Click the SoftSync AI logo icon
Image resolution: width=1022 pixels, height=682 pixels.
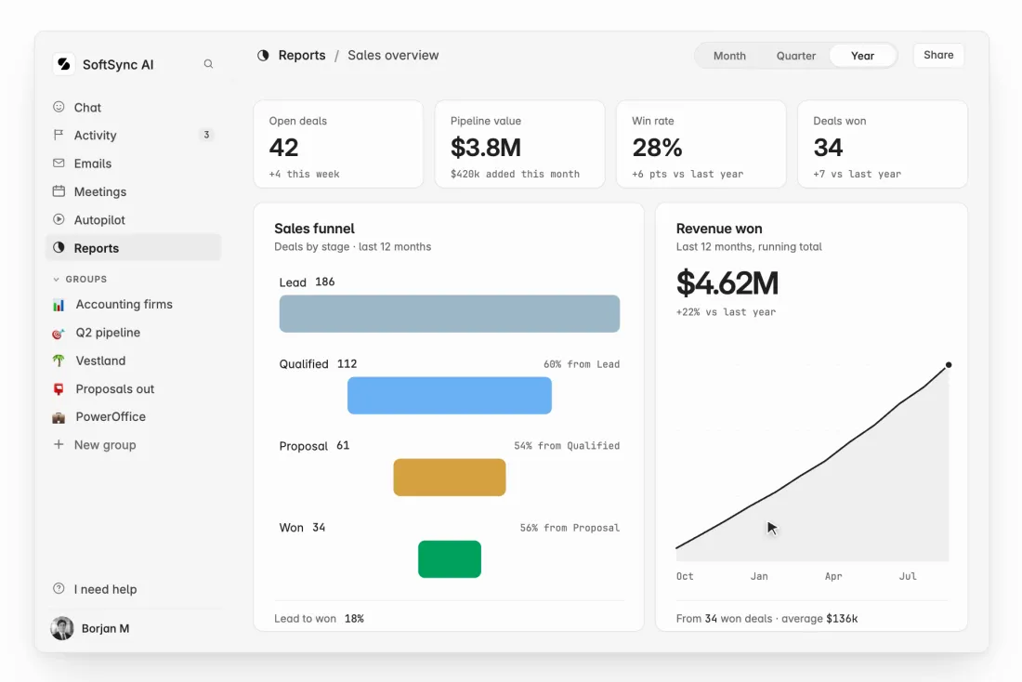(64, 64)
